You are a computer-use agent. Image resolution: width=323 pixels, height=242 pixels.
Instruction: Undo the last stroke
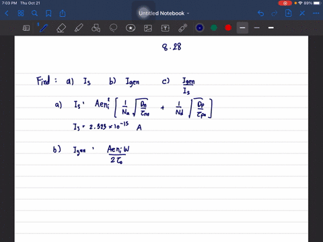point(260,13)
